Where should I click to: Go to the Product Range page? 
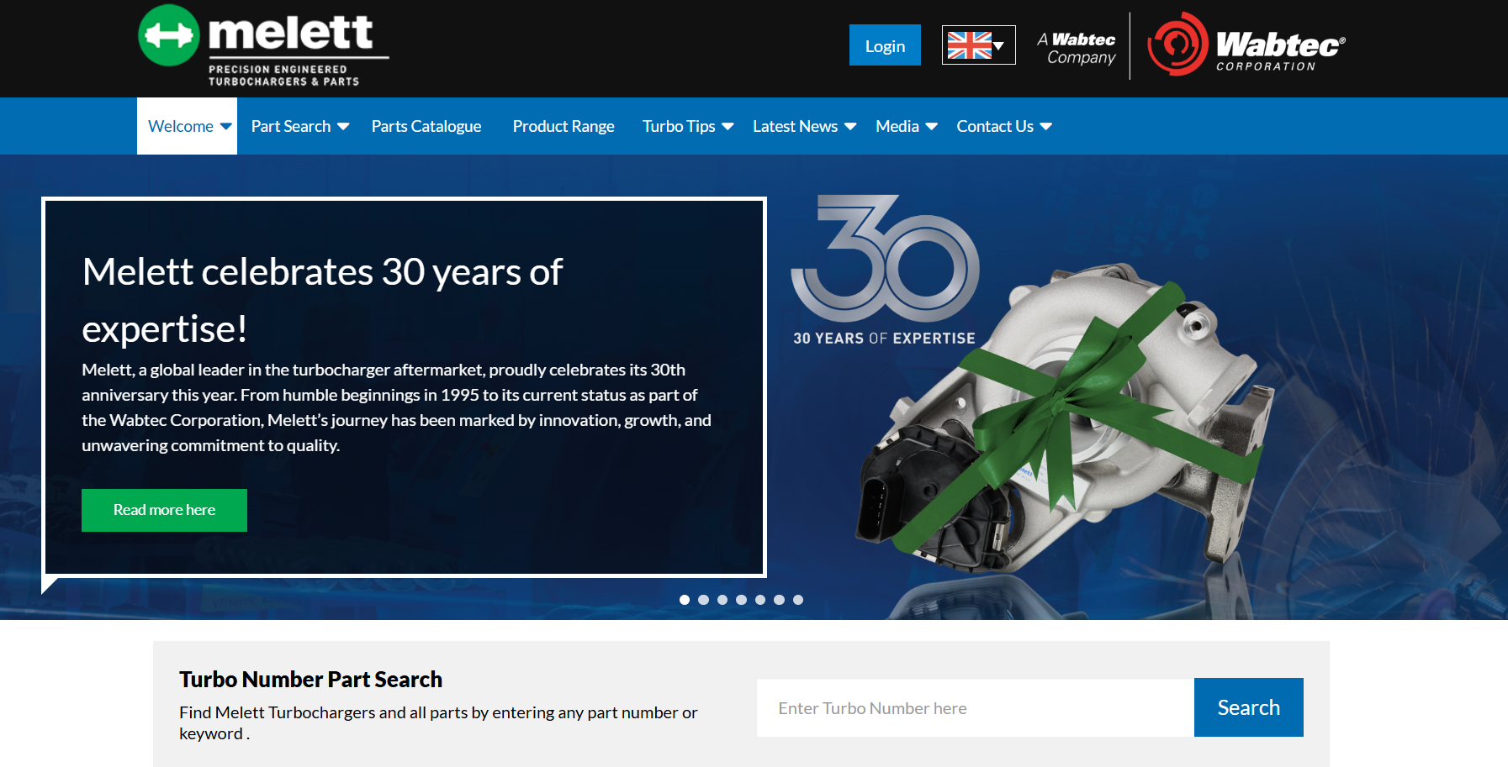tap(564, 126)
